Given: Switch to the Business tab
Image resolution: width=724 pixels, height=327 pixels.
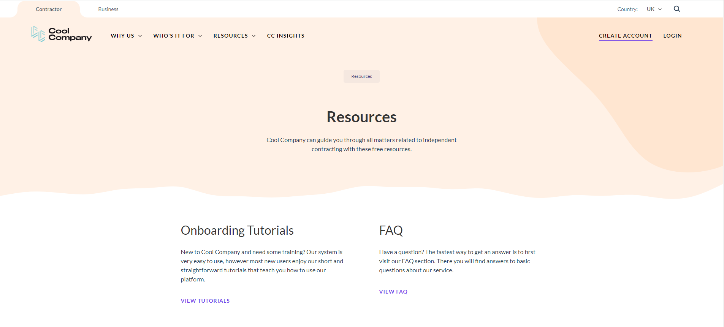Looking at the screenshot, I should 108,9.
